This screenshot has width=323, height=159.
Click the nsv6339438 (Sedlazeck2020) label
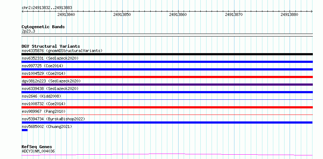click(50, 89)
